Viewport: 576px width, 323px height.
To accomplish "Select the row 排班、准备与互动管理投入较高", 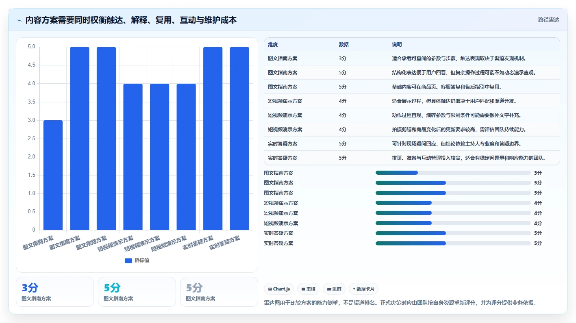I will coord(412,158).
